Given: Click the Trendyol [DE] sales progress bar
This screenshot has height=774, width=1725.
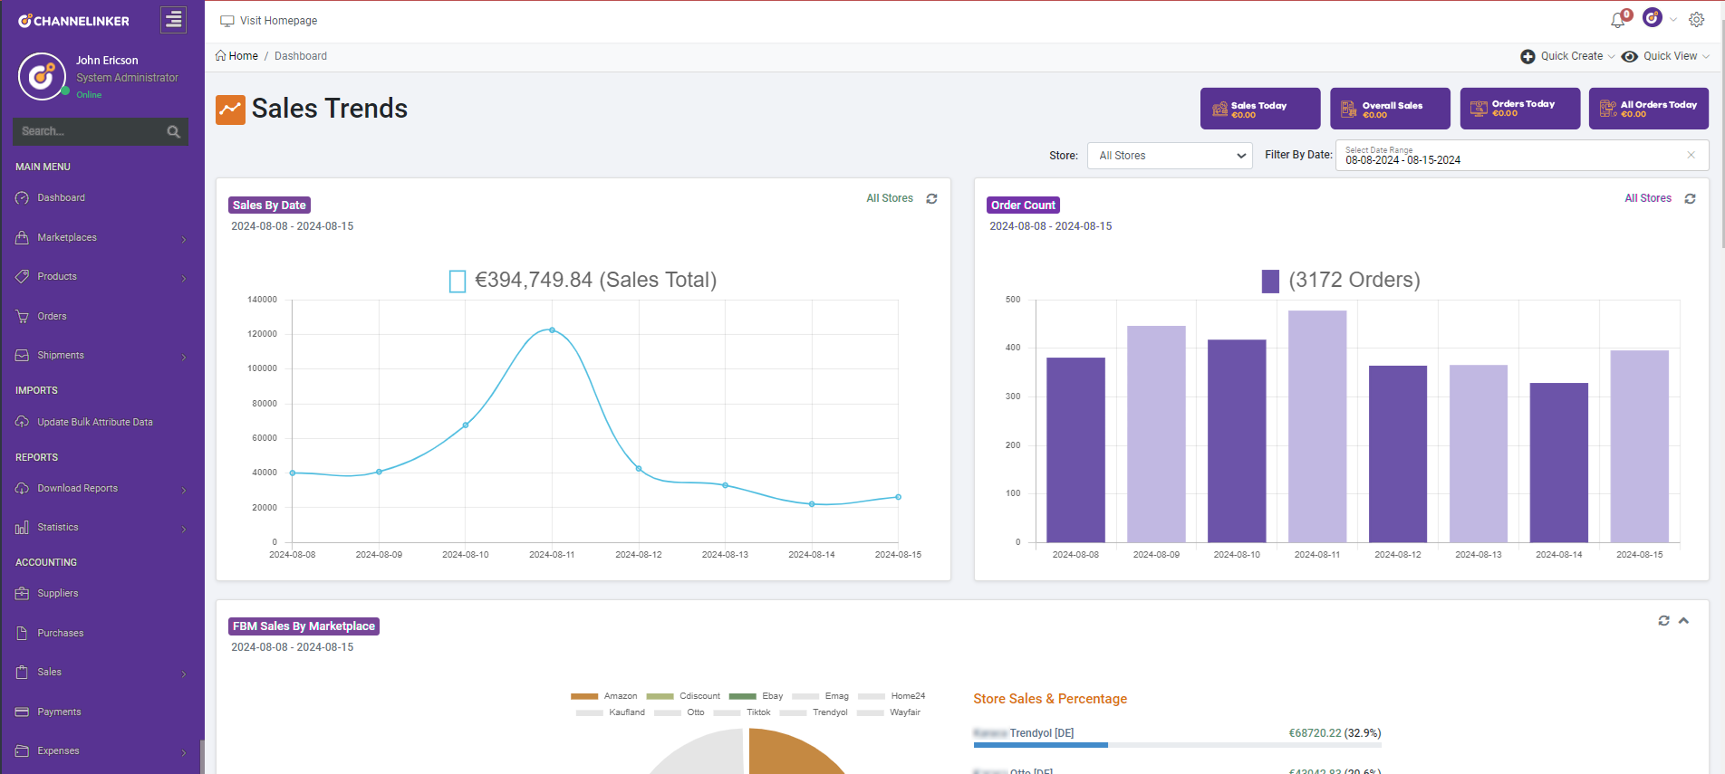Looking at the screenshot, I should [x=1177, y=745].
